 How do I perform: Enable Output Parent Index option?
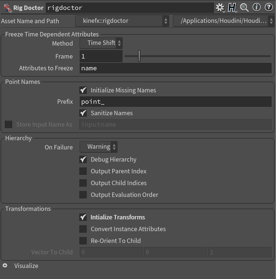pyautogui.click(x=83, y=171)
